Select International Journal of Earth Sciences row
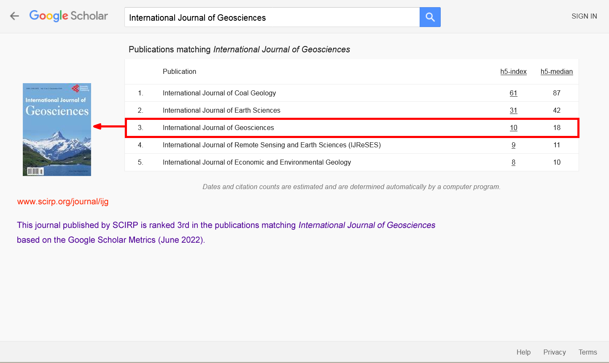609x363 pixels. 221,110
